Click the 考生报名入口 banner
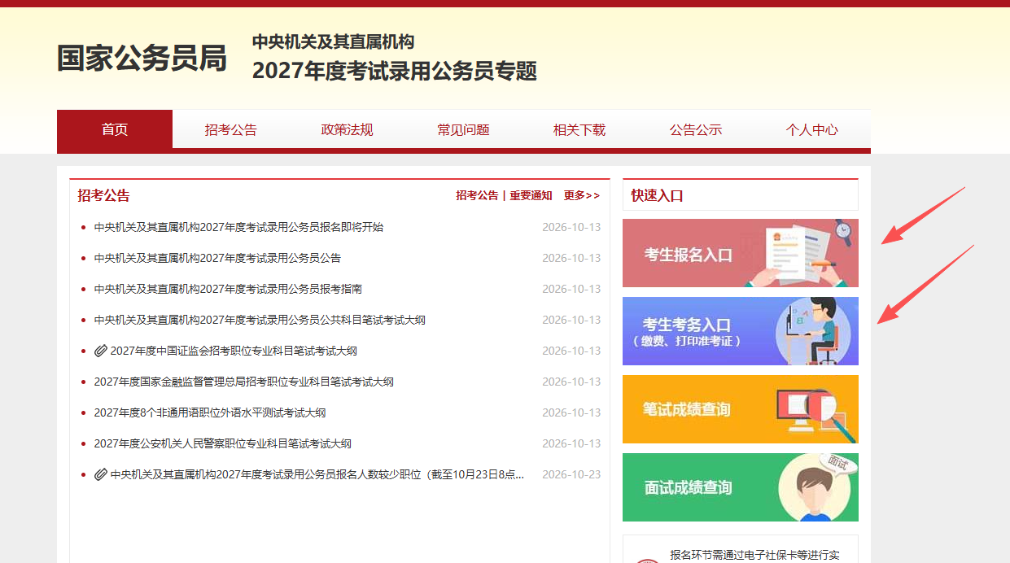This screenshot has width=1010, height=563. [741, 253]
